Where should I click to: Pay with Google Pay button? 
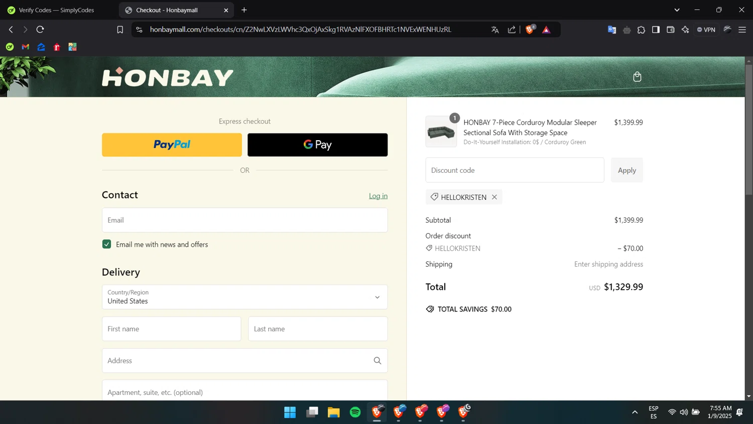(317, 145)
